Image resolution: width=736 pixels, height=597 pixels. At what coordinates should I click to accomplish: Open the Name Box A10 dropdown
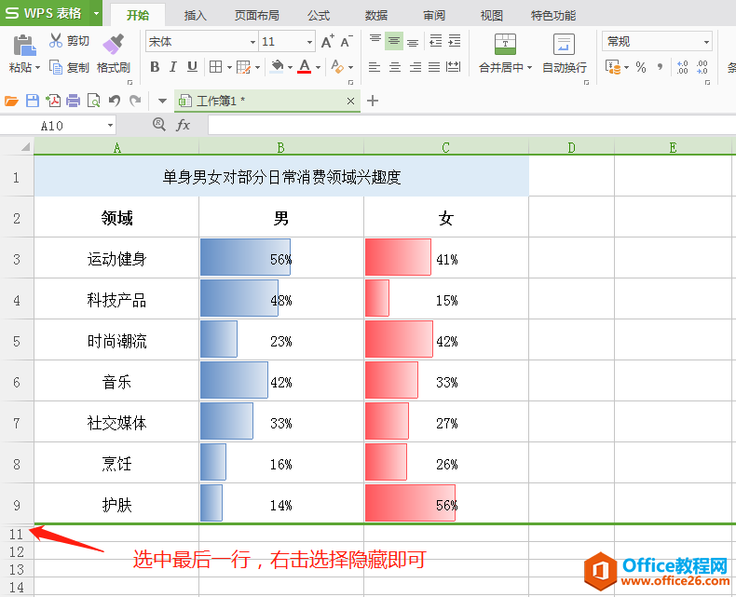point(110,126)
